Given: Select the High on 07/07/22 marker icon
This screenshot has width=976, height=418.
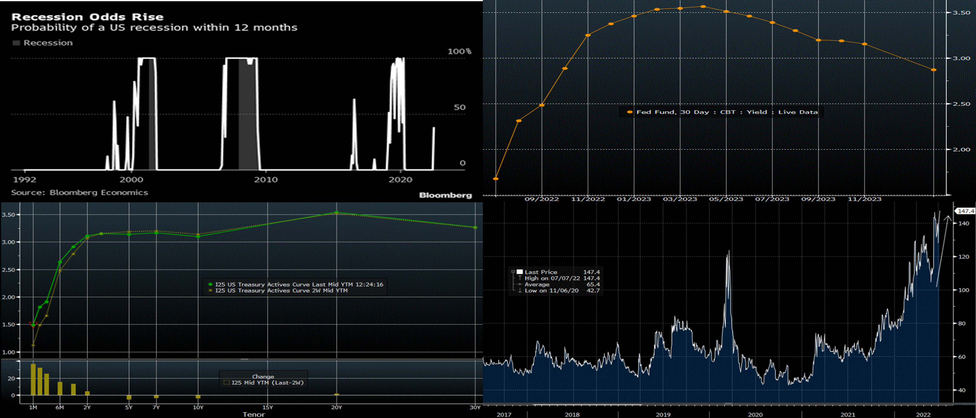Looking at the screenshot, I should pyautogui.click(x=520, y=278).
